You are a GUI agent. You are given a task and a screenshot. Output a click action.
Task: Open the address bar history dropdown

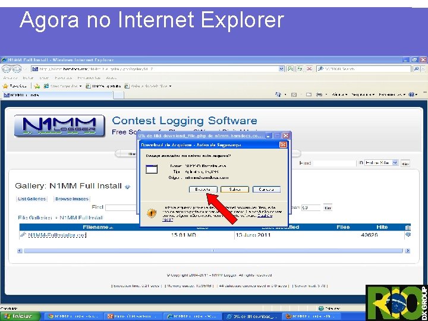281,69
